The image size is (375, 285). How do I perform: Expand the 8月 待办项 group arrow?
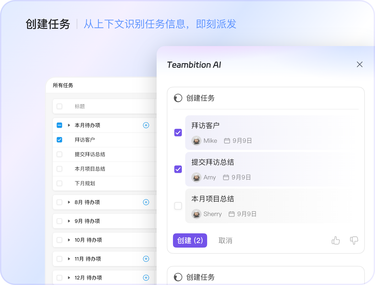(69, 202)
